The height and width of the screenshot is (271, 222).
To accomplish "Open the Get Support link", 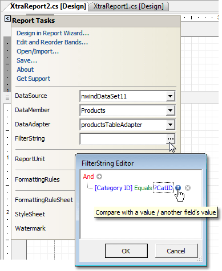I will click(34, 79).
